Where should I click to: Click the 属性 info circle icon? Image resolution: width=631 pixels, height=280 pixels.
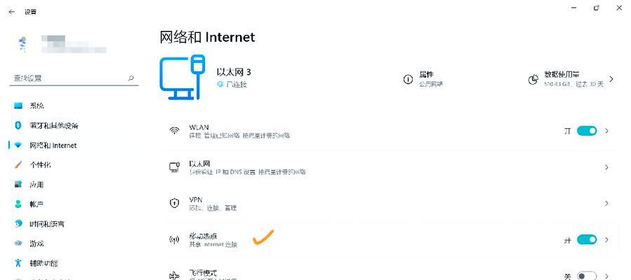pos(408,79)
